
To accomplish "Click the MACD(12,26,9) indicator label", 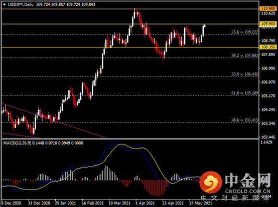I will [x=17, y=143].
